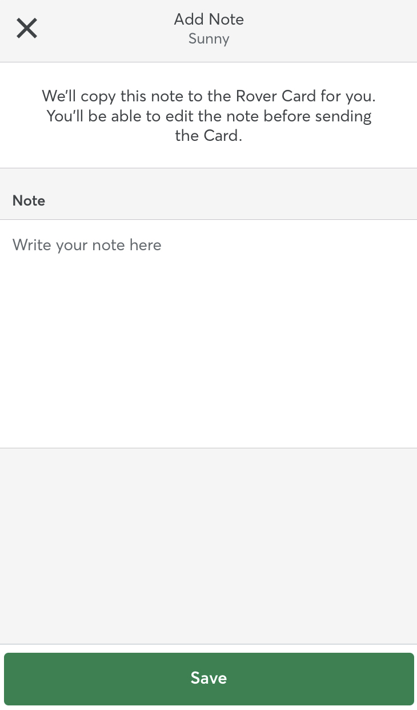The height and width of the screenshot is (710, 417).
Task: Tap the "Add Note" title
Action: point(209,19)
